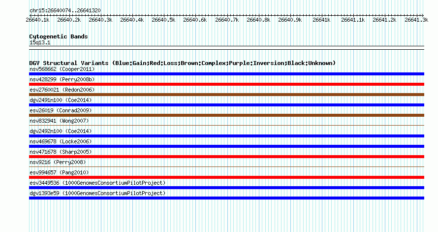
Task: Click the nsv469678 (Locke2006) blue bar
Action: click(x=226, y=146)
